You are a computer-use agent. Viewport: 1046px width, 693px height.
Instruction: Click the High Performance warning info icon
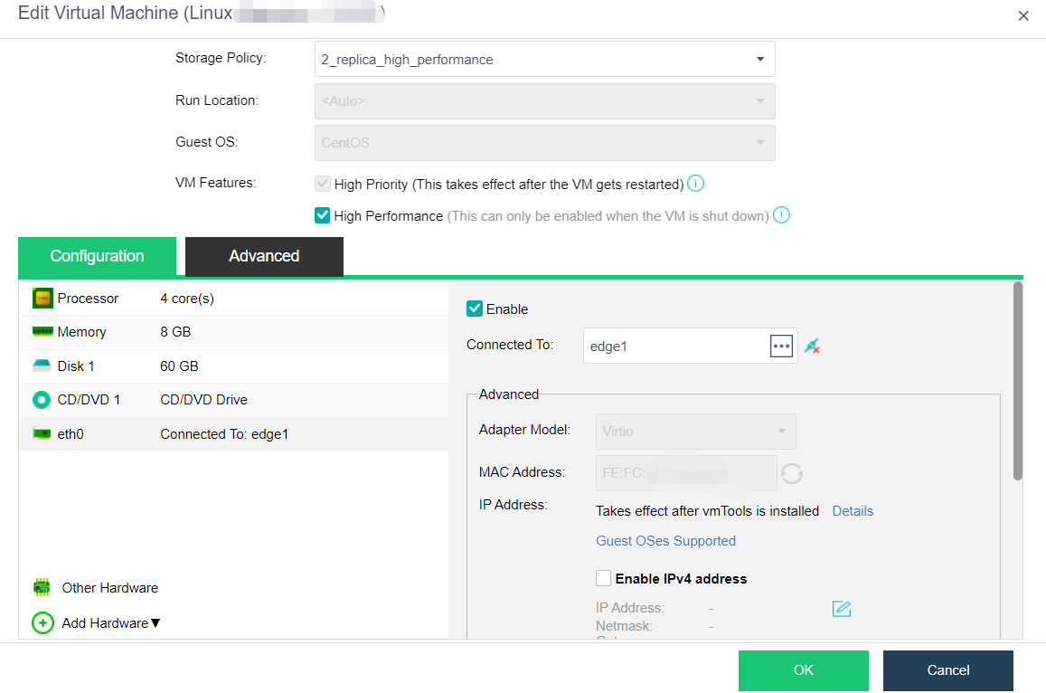781,215
